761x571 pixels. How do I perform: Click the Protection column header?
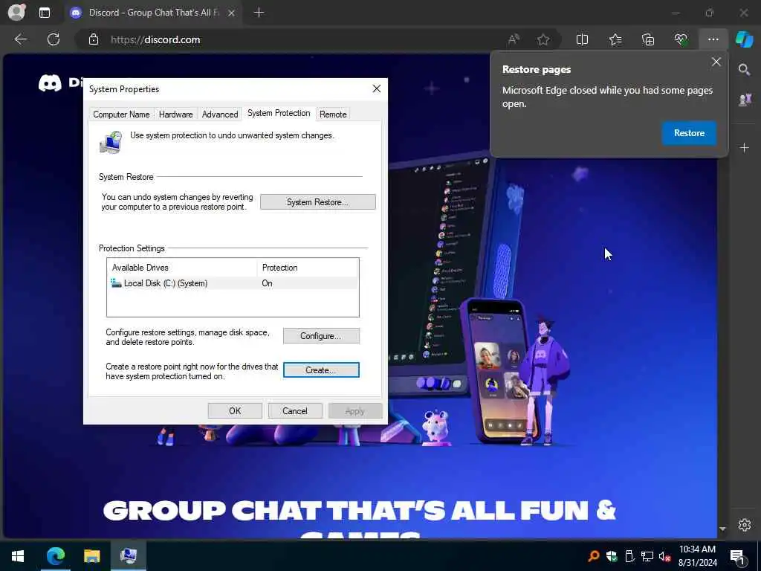308,268
